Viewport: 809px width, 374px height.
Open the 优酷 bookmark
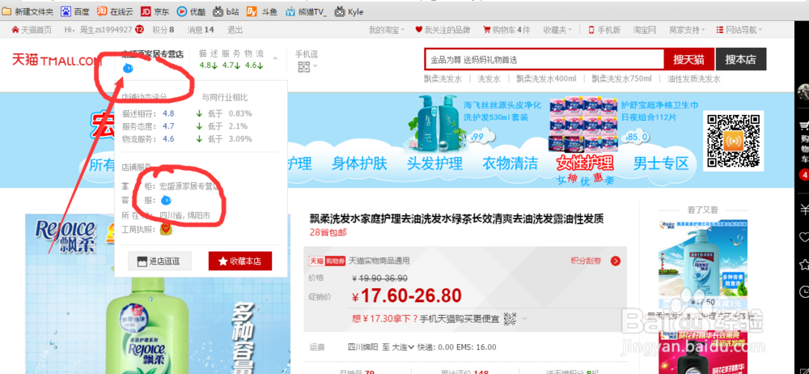coord(191,11)
